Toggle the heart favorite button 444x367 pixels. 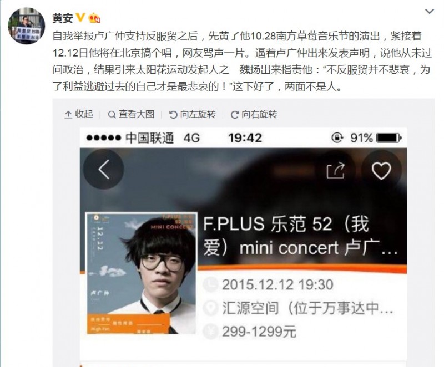coord(381,171)
